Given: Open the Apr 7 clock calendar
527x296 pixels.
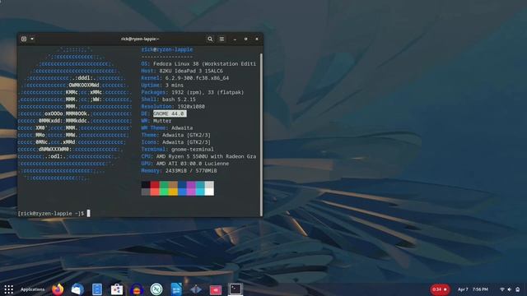Looking at the screenshot, I should (x=473, y=289).
